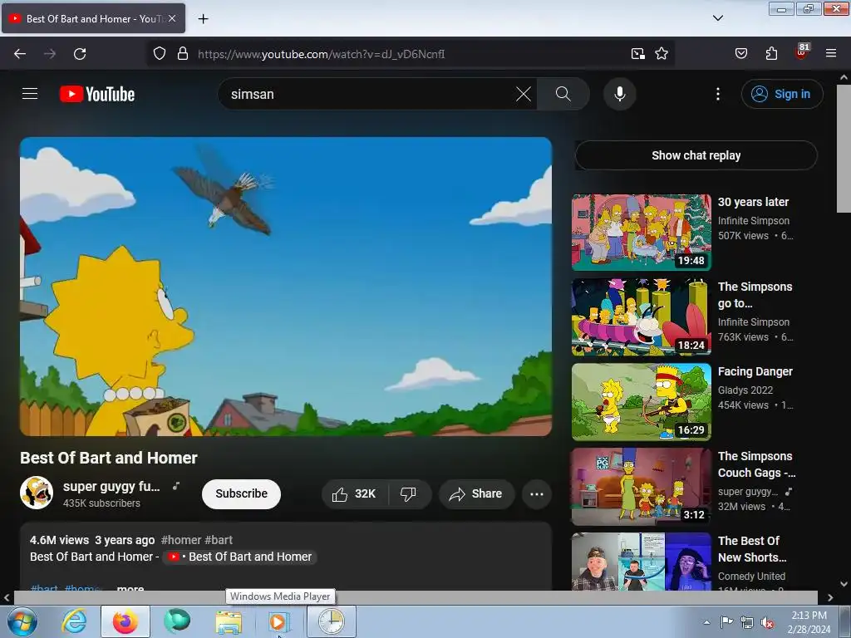The width and height of the screenshot is (851, 638).
Task: Show chat replay
Action: click(696, 155)
